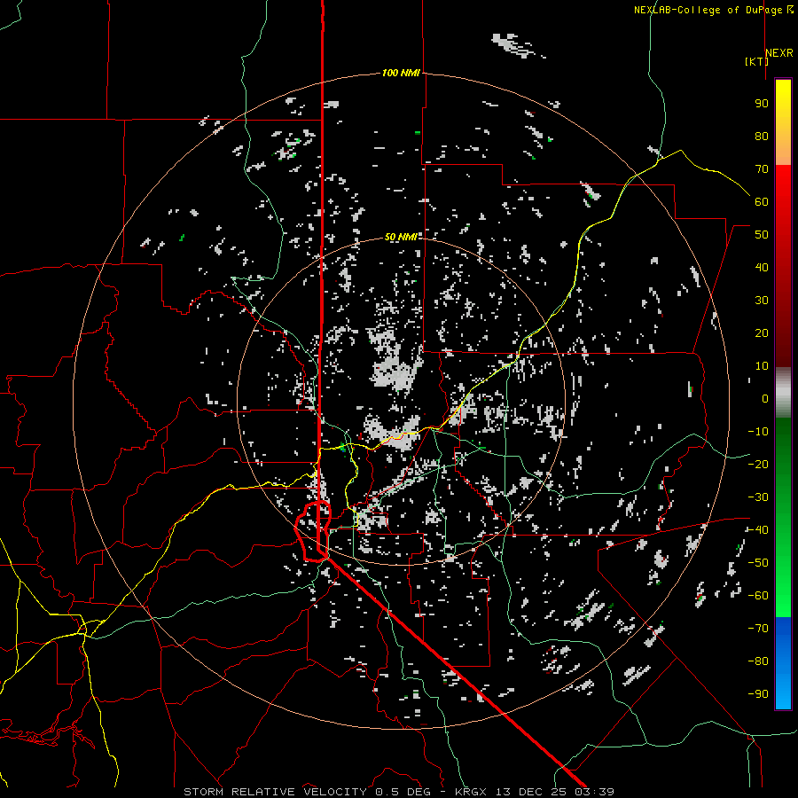Click the 40 value on velocity scale

coord(762,268)
